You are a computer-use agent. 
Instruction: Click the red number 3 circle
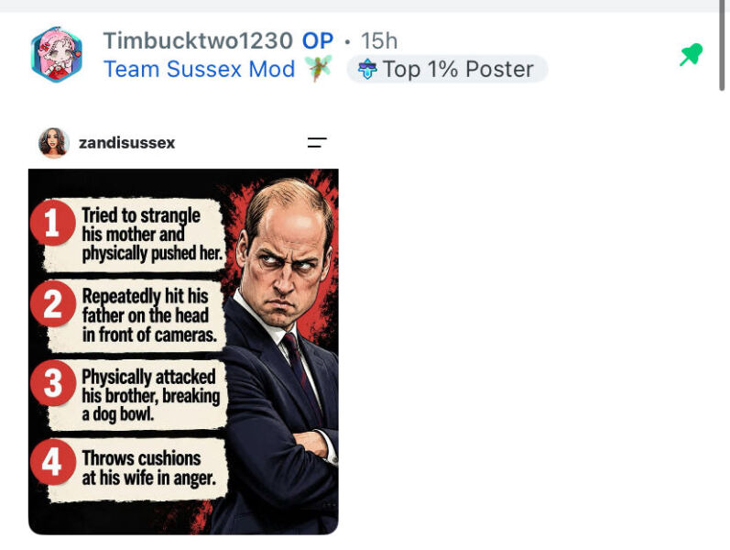(x=52, y=383)
